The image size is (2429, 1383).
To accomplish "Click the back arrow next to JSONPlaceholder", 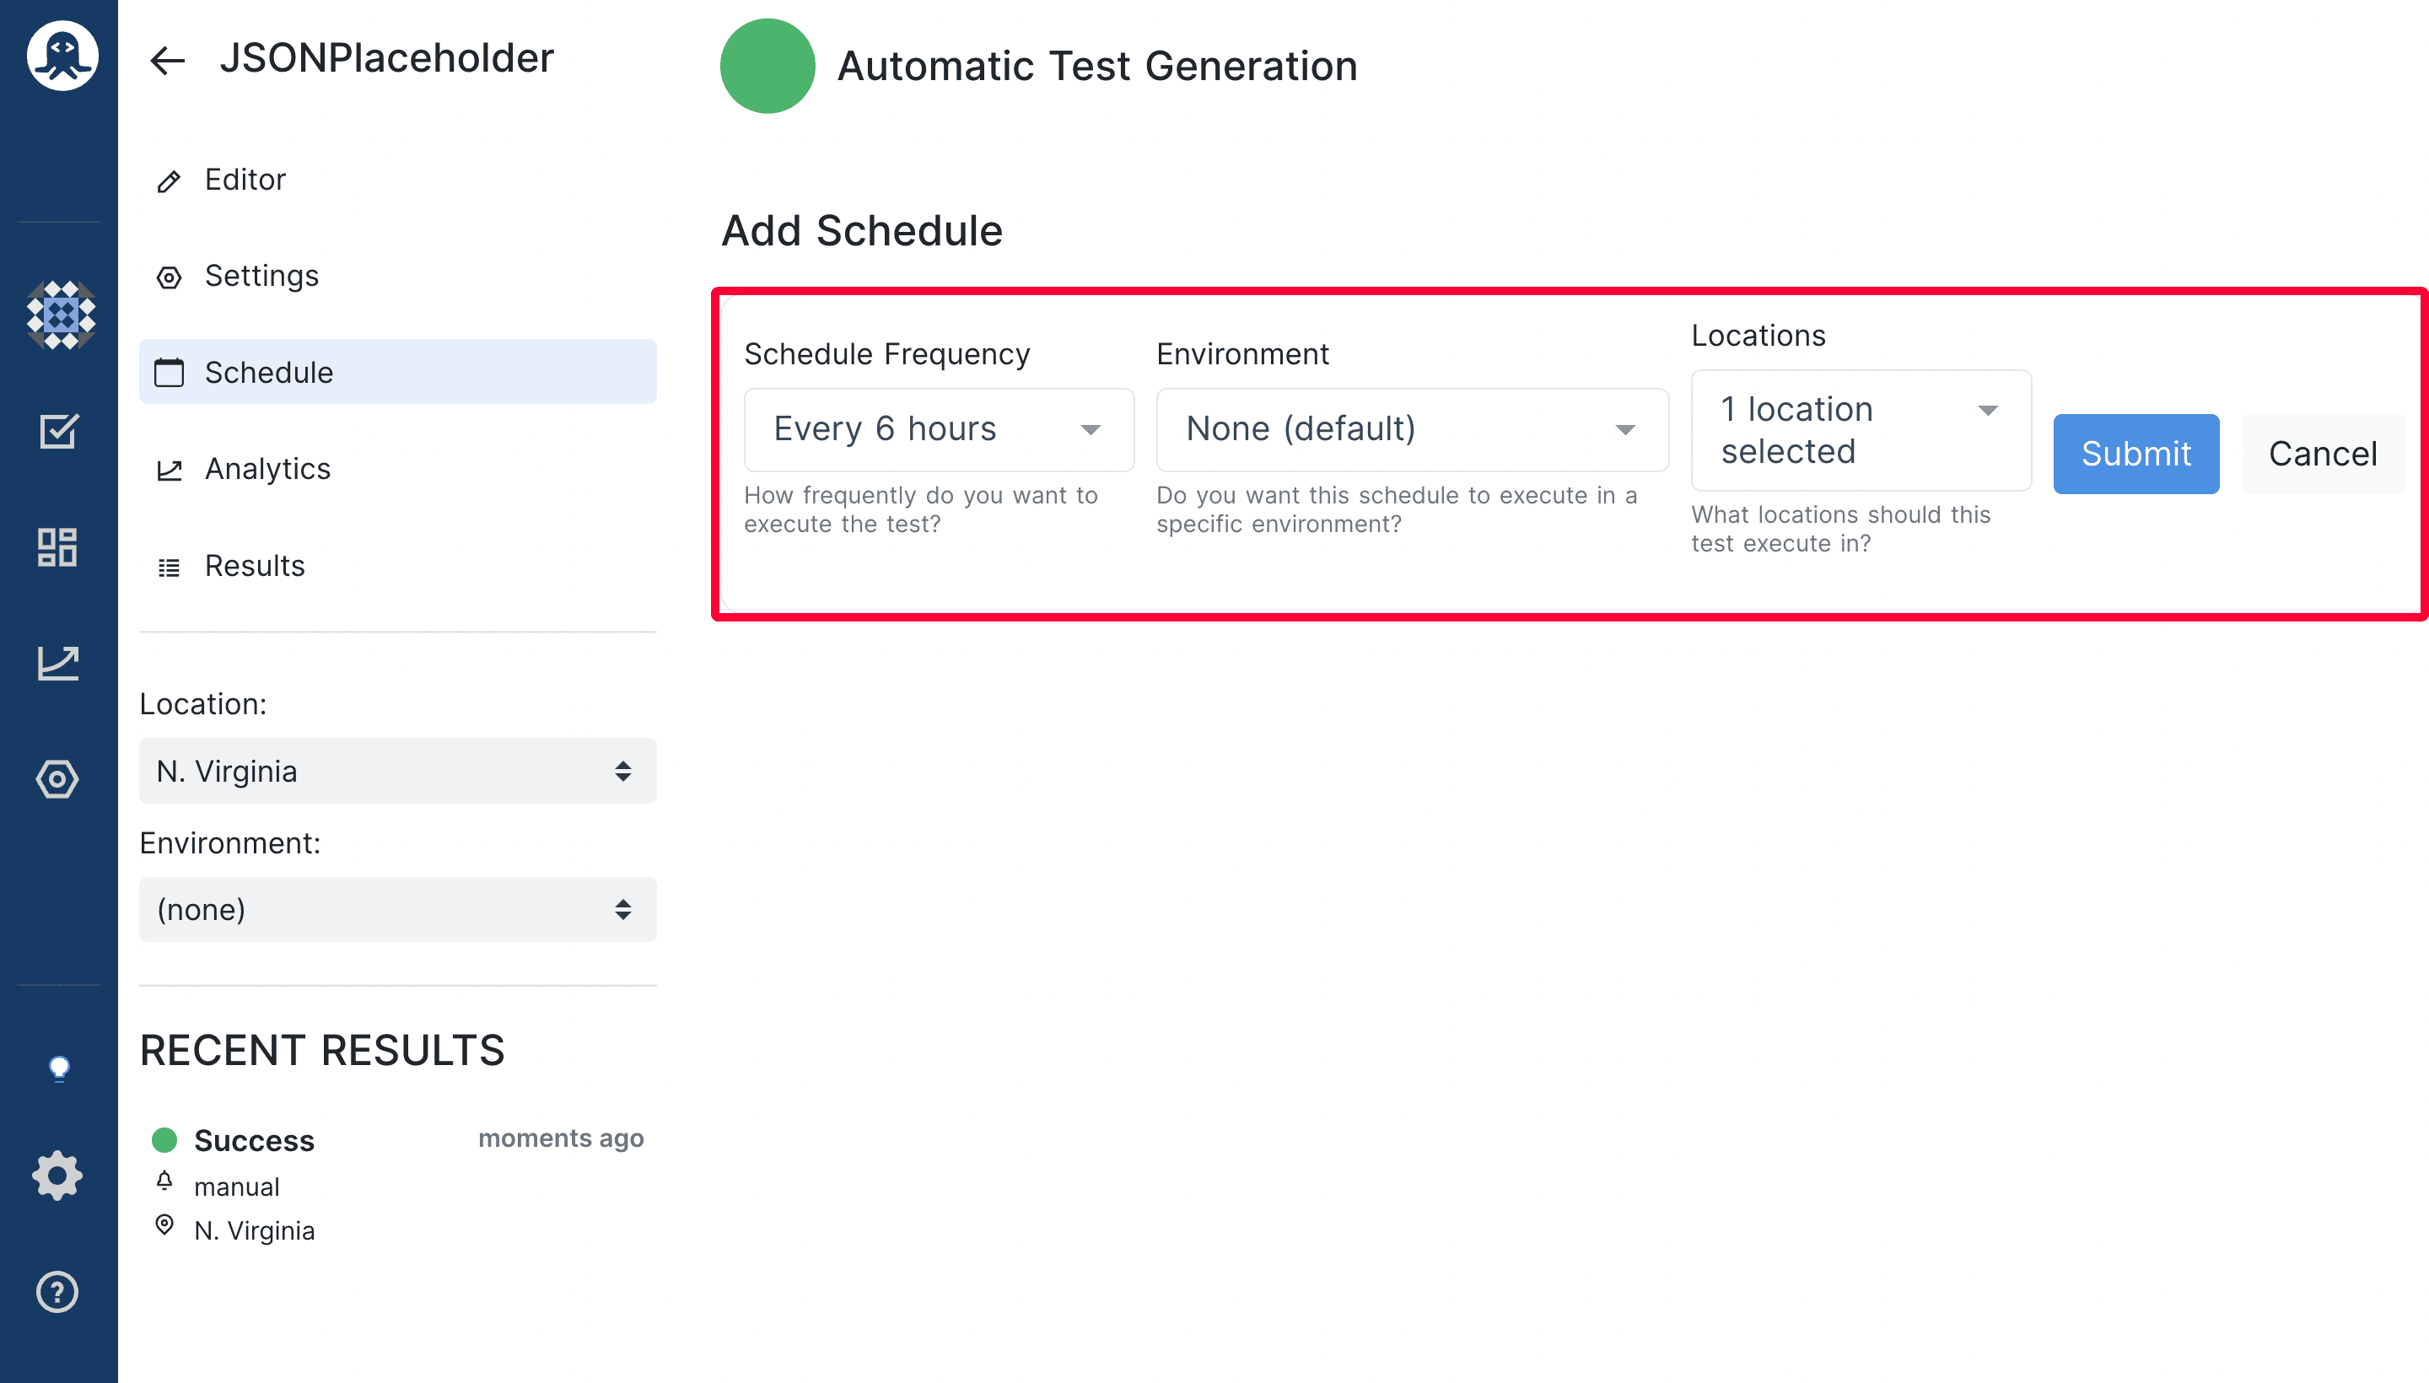I will [167, 61].
